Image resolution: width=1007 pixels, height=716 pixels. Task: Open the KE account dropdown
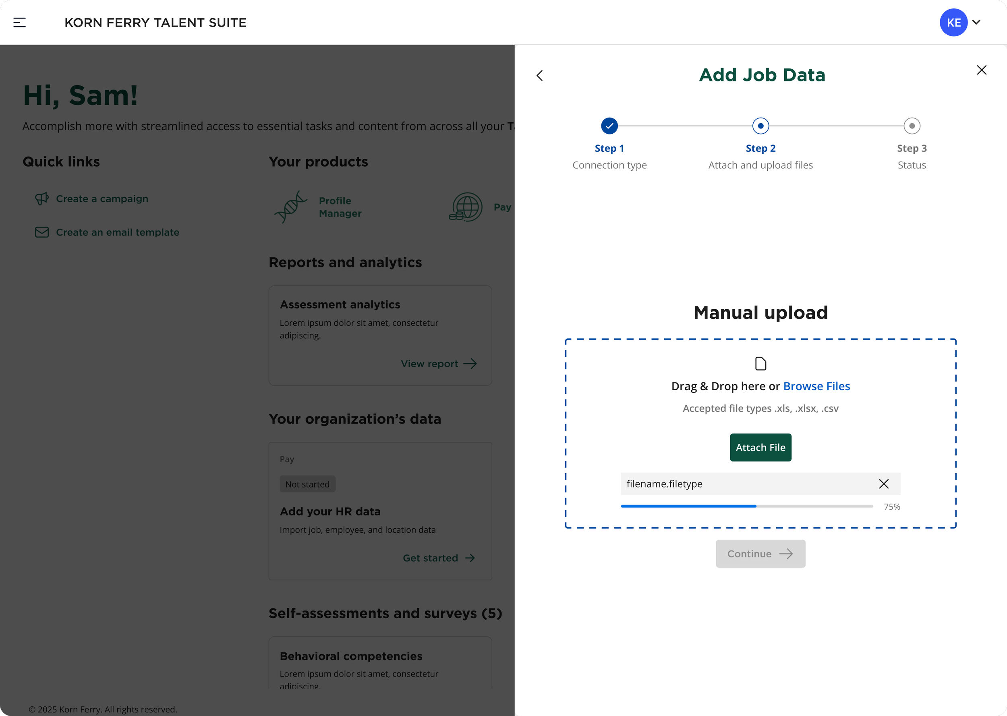976,22
